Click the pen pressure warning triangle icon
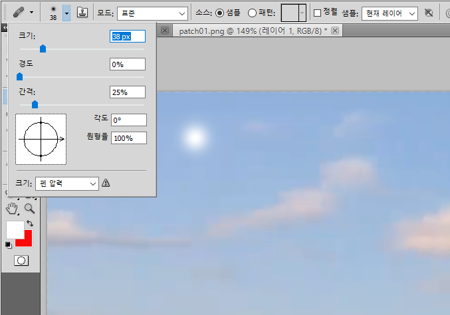 [106, 183]
